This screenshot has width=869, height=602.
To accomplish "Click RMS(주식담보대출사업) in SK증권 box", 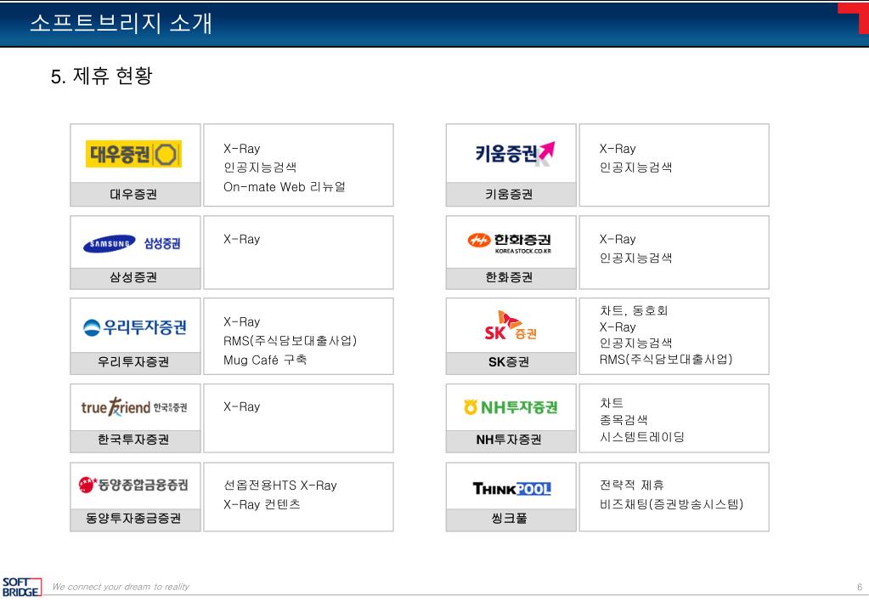I will [x=666, y=360].
